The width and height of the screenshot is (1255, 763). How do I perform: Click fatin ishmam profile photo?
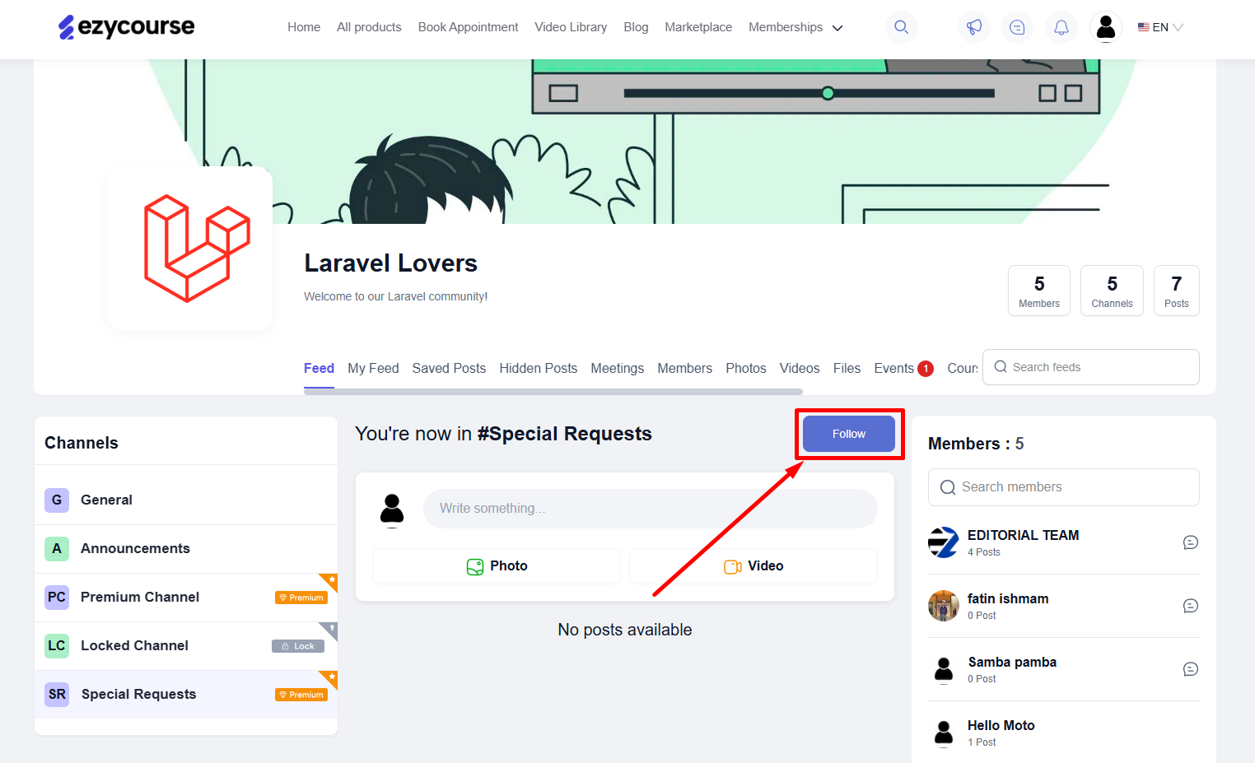(x=944, y=606)
